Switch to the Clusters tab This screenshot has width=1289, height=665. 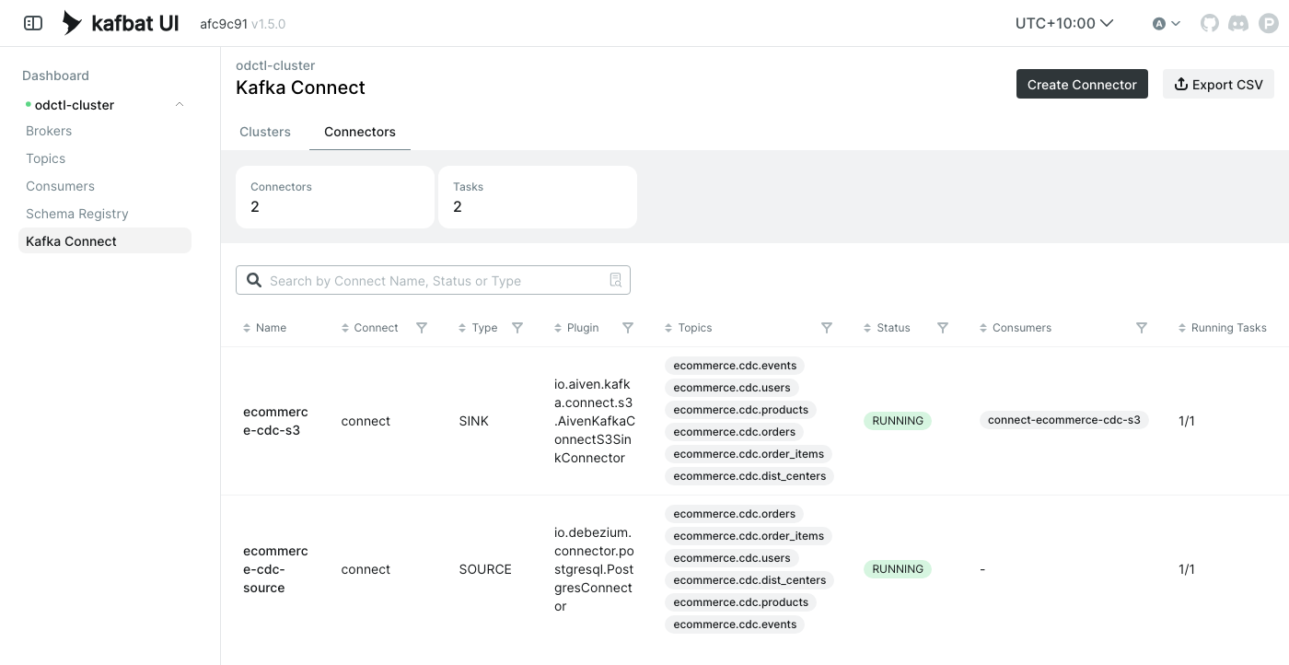tap(265, 132)
